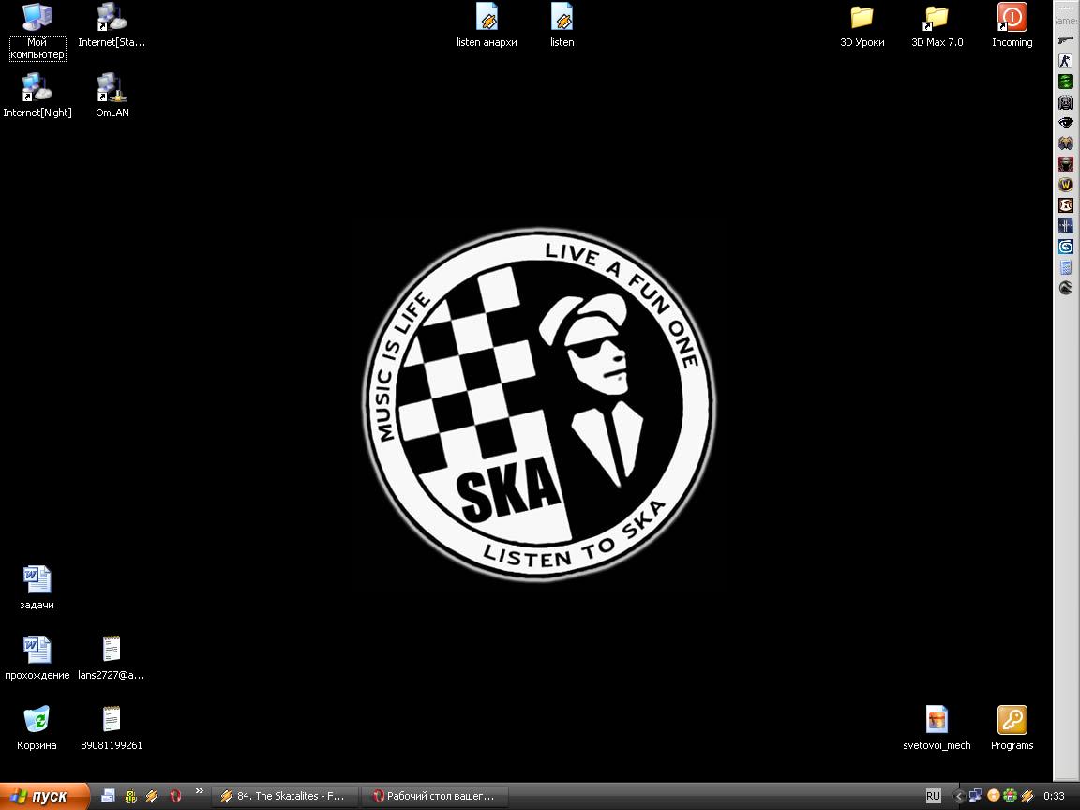Select the Programs shortcut icon
This screenshot has width=1080, height=810.
pos(1012,728)
